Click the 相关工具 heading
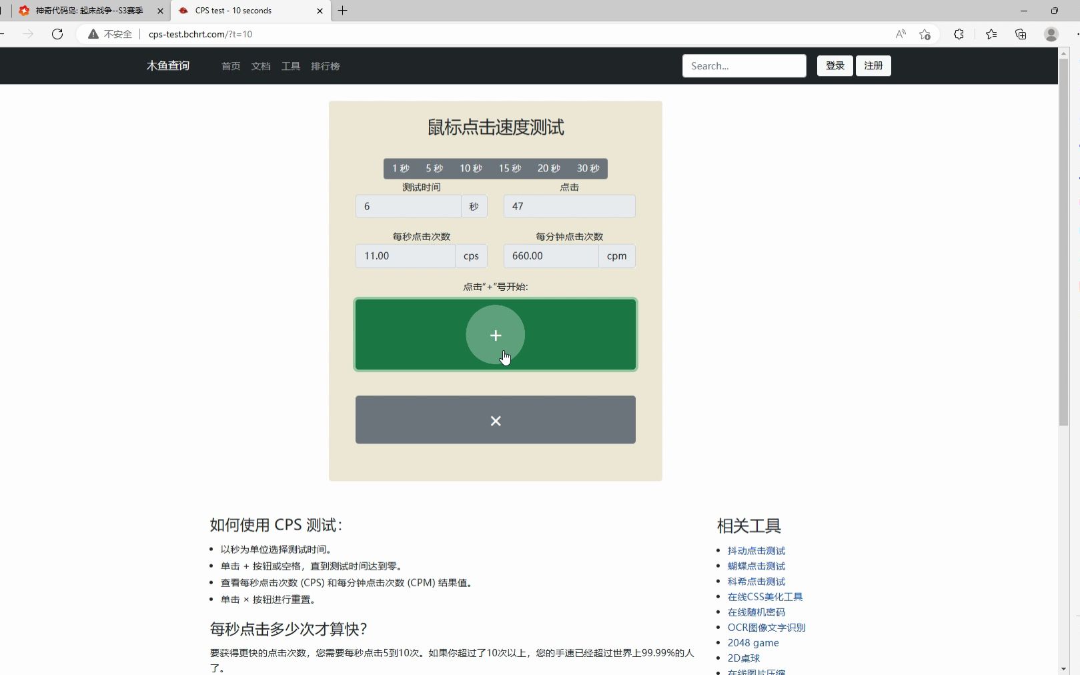The width and height of the screenshot is (1080, 675). [748, 526]
